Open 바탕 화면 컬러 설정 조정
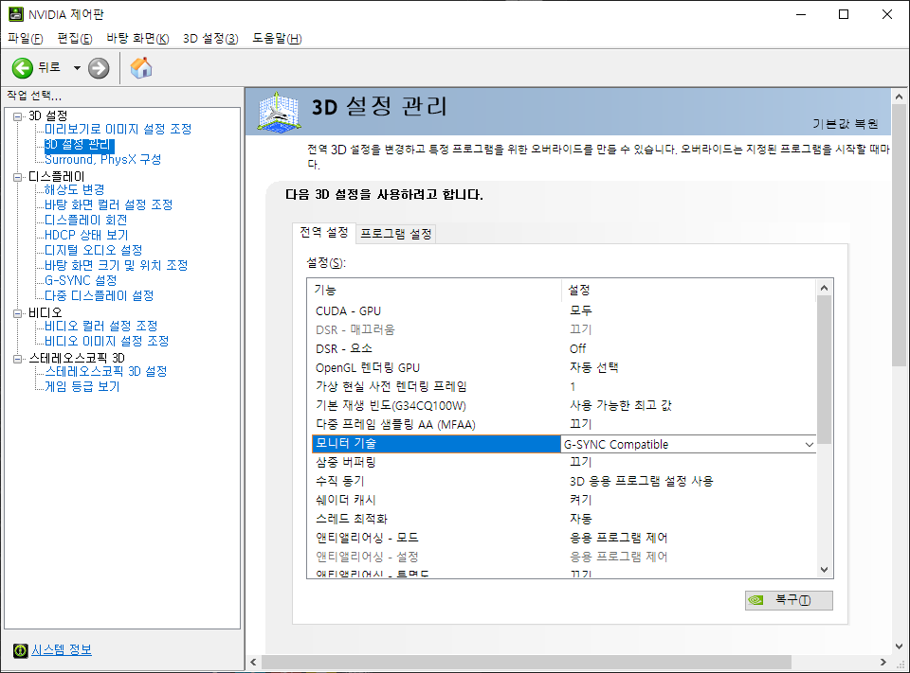The image size is (910, 673). (108, 204)
